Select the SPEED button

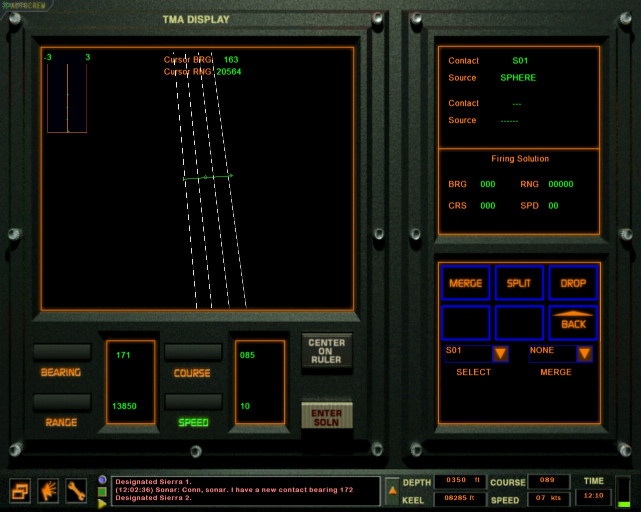(193, 402)
